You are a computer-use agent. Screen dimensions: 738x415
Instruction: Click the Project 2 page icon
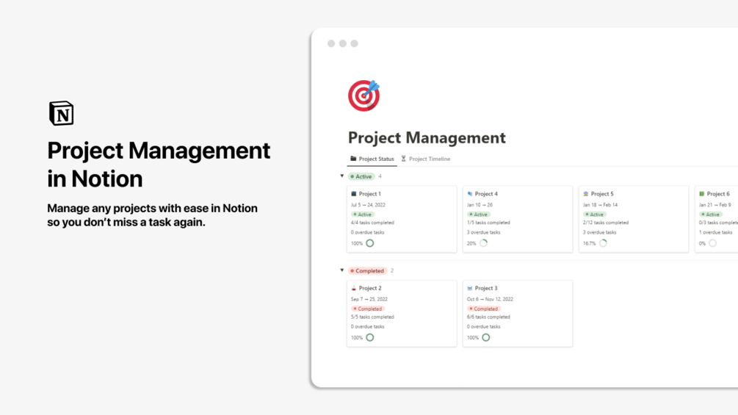pos(354,288)
